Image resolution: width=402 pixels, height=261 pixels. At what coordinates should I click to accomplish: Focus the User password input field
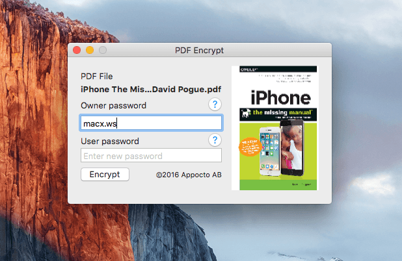[x=151, y=155]
